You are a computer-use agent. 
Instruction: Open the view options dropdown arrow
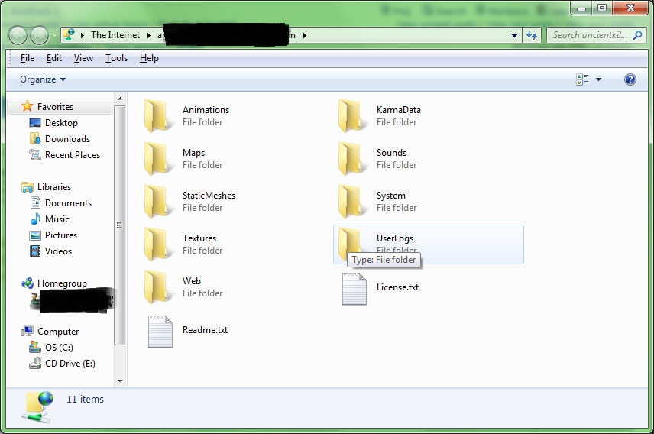pyautogui.click(x=598, y=79)
